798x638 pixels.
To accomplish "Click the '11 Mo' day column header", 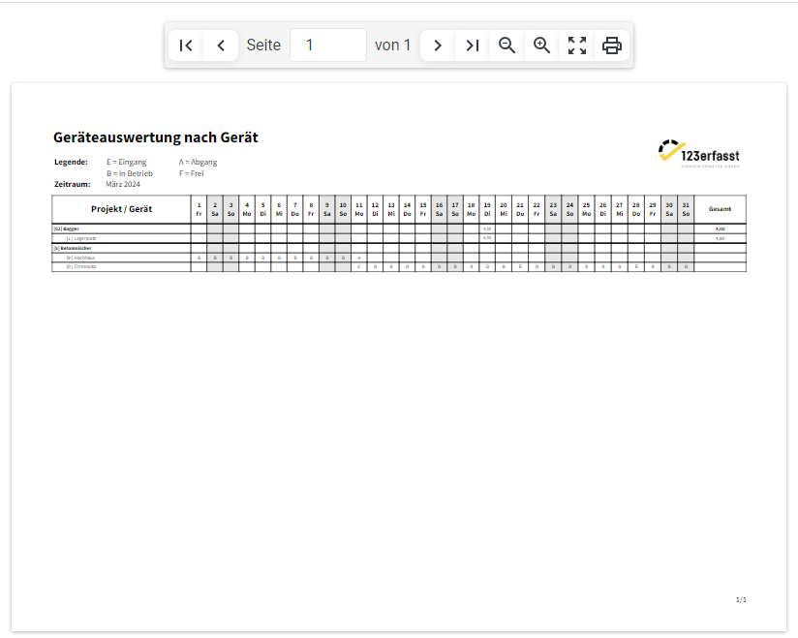I will [x=358, y=209].
